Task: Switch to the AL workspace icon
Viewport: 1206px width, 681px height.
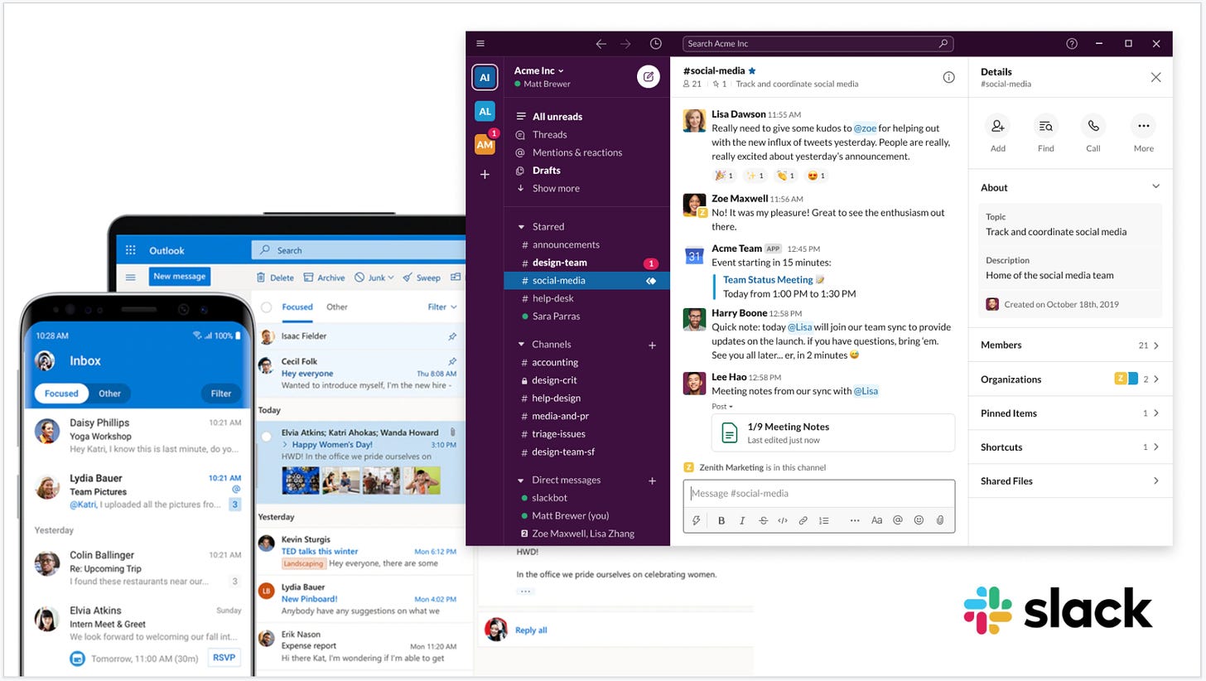Action: click(485, 111)
